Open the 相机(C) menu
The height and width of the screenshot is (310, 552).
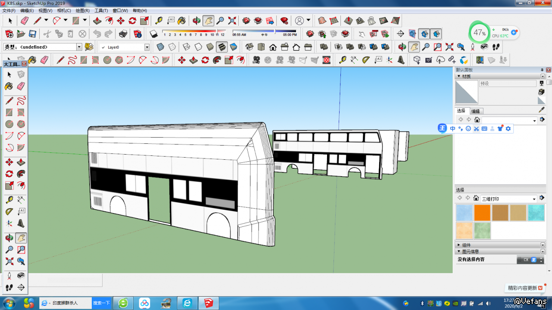click(x=64, y=10)
